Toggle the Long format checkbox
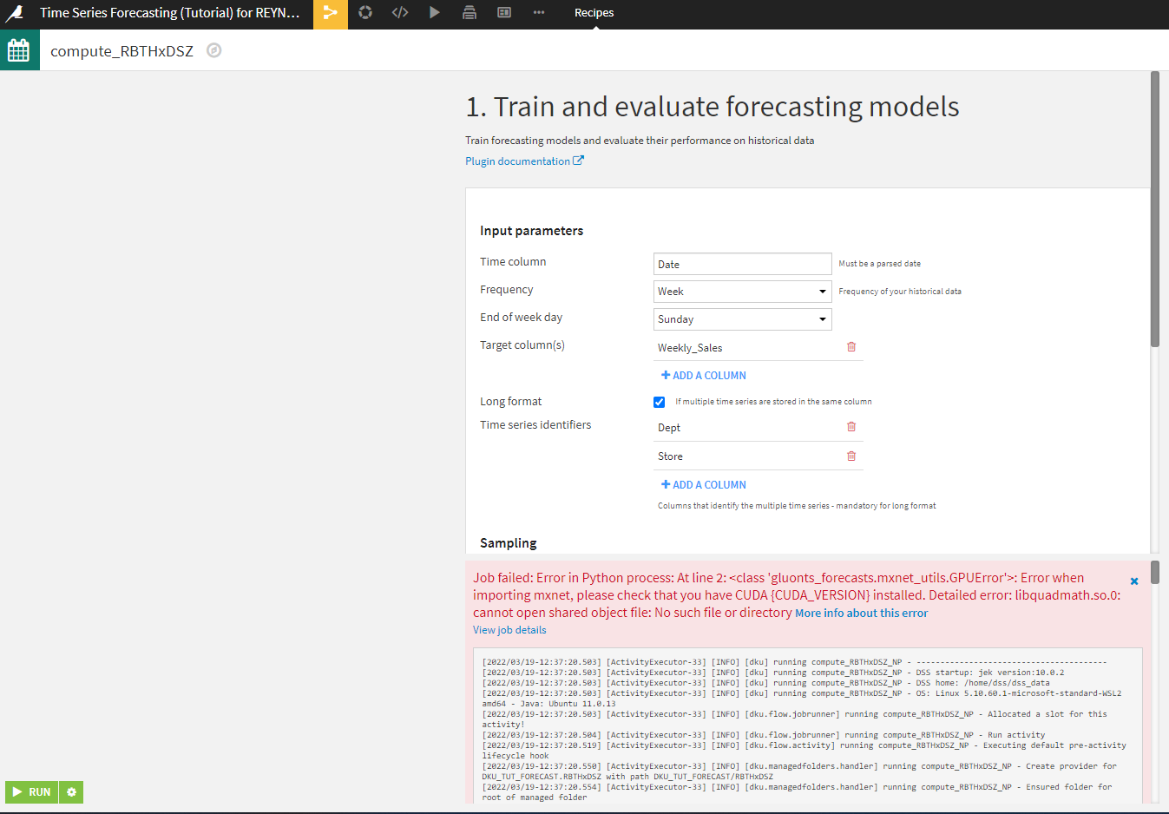Screen dimensions: 1169x814 [660, 402]
